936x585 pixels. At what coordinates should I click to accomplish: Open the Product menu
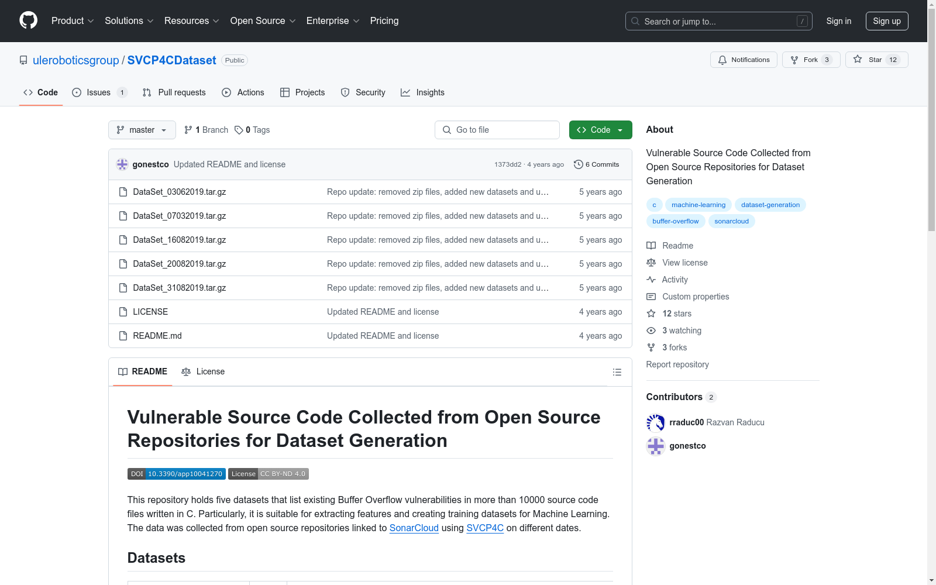pyautogui.click(x=73, y=21)
